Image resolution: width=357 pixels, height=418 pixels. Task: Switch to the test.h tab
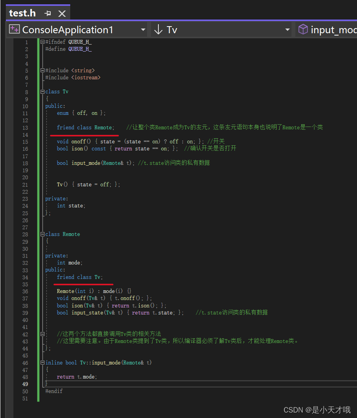[22, 13]
